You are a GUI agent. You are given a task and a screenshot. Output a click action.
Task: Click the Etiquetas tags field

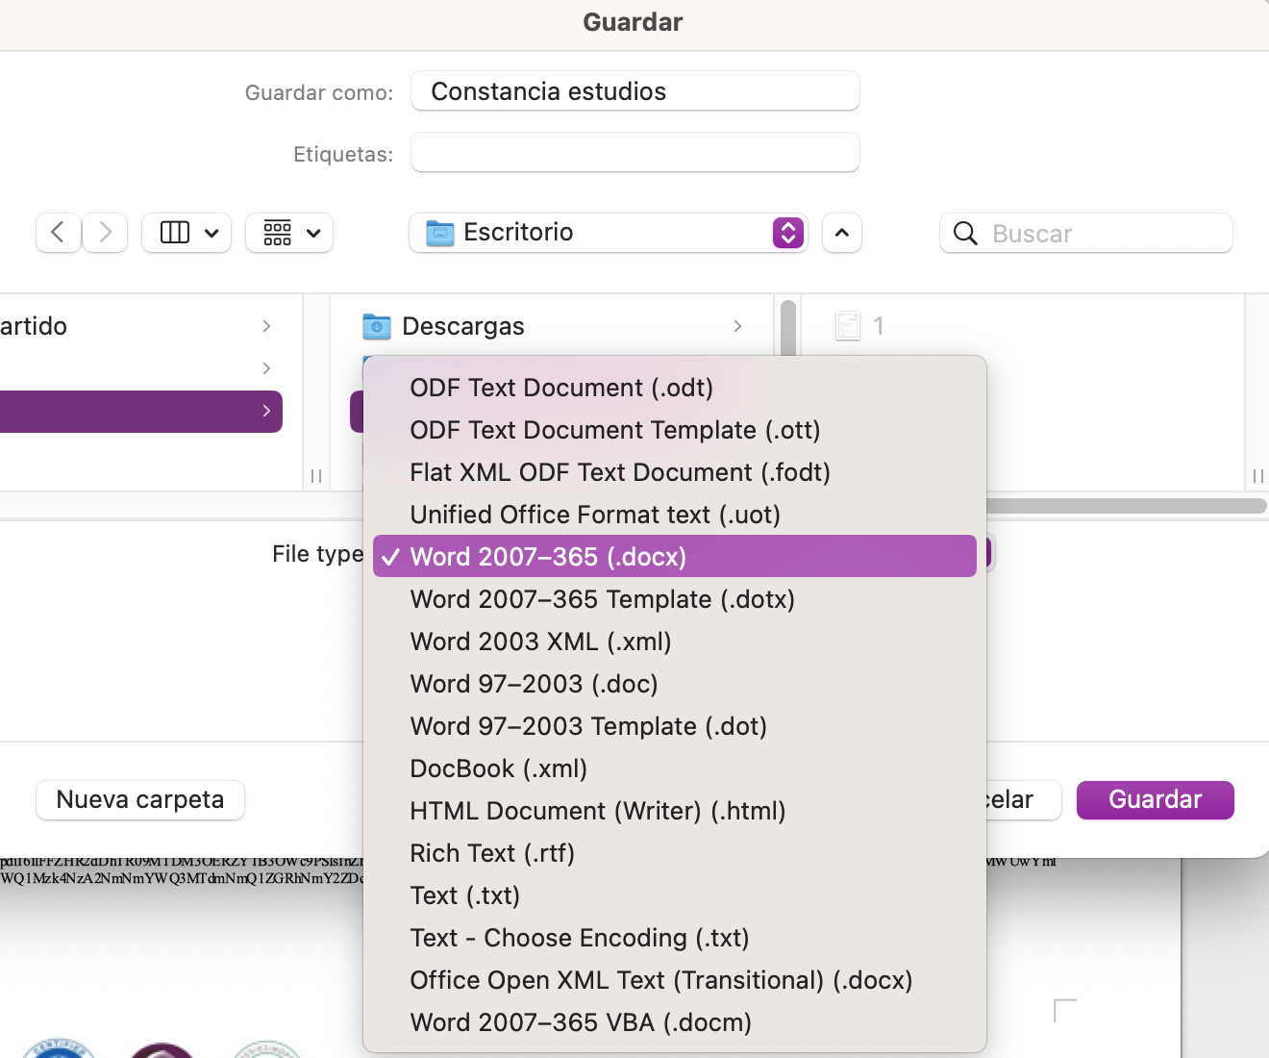click(635, 153)
